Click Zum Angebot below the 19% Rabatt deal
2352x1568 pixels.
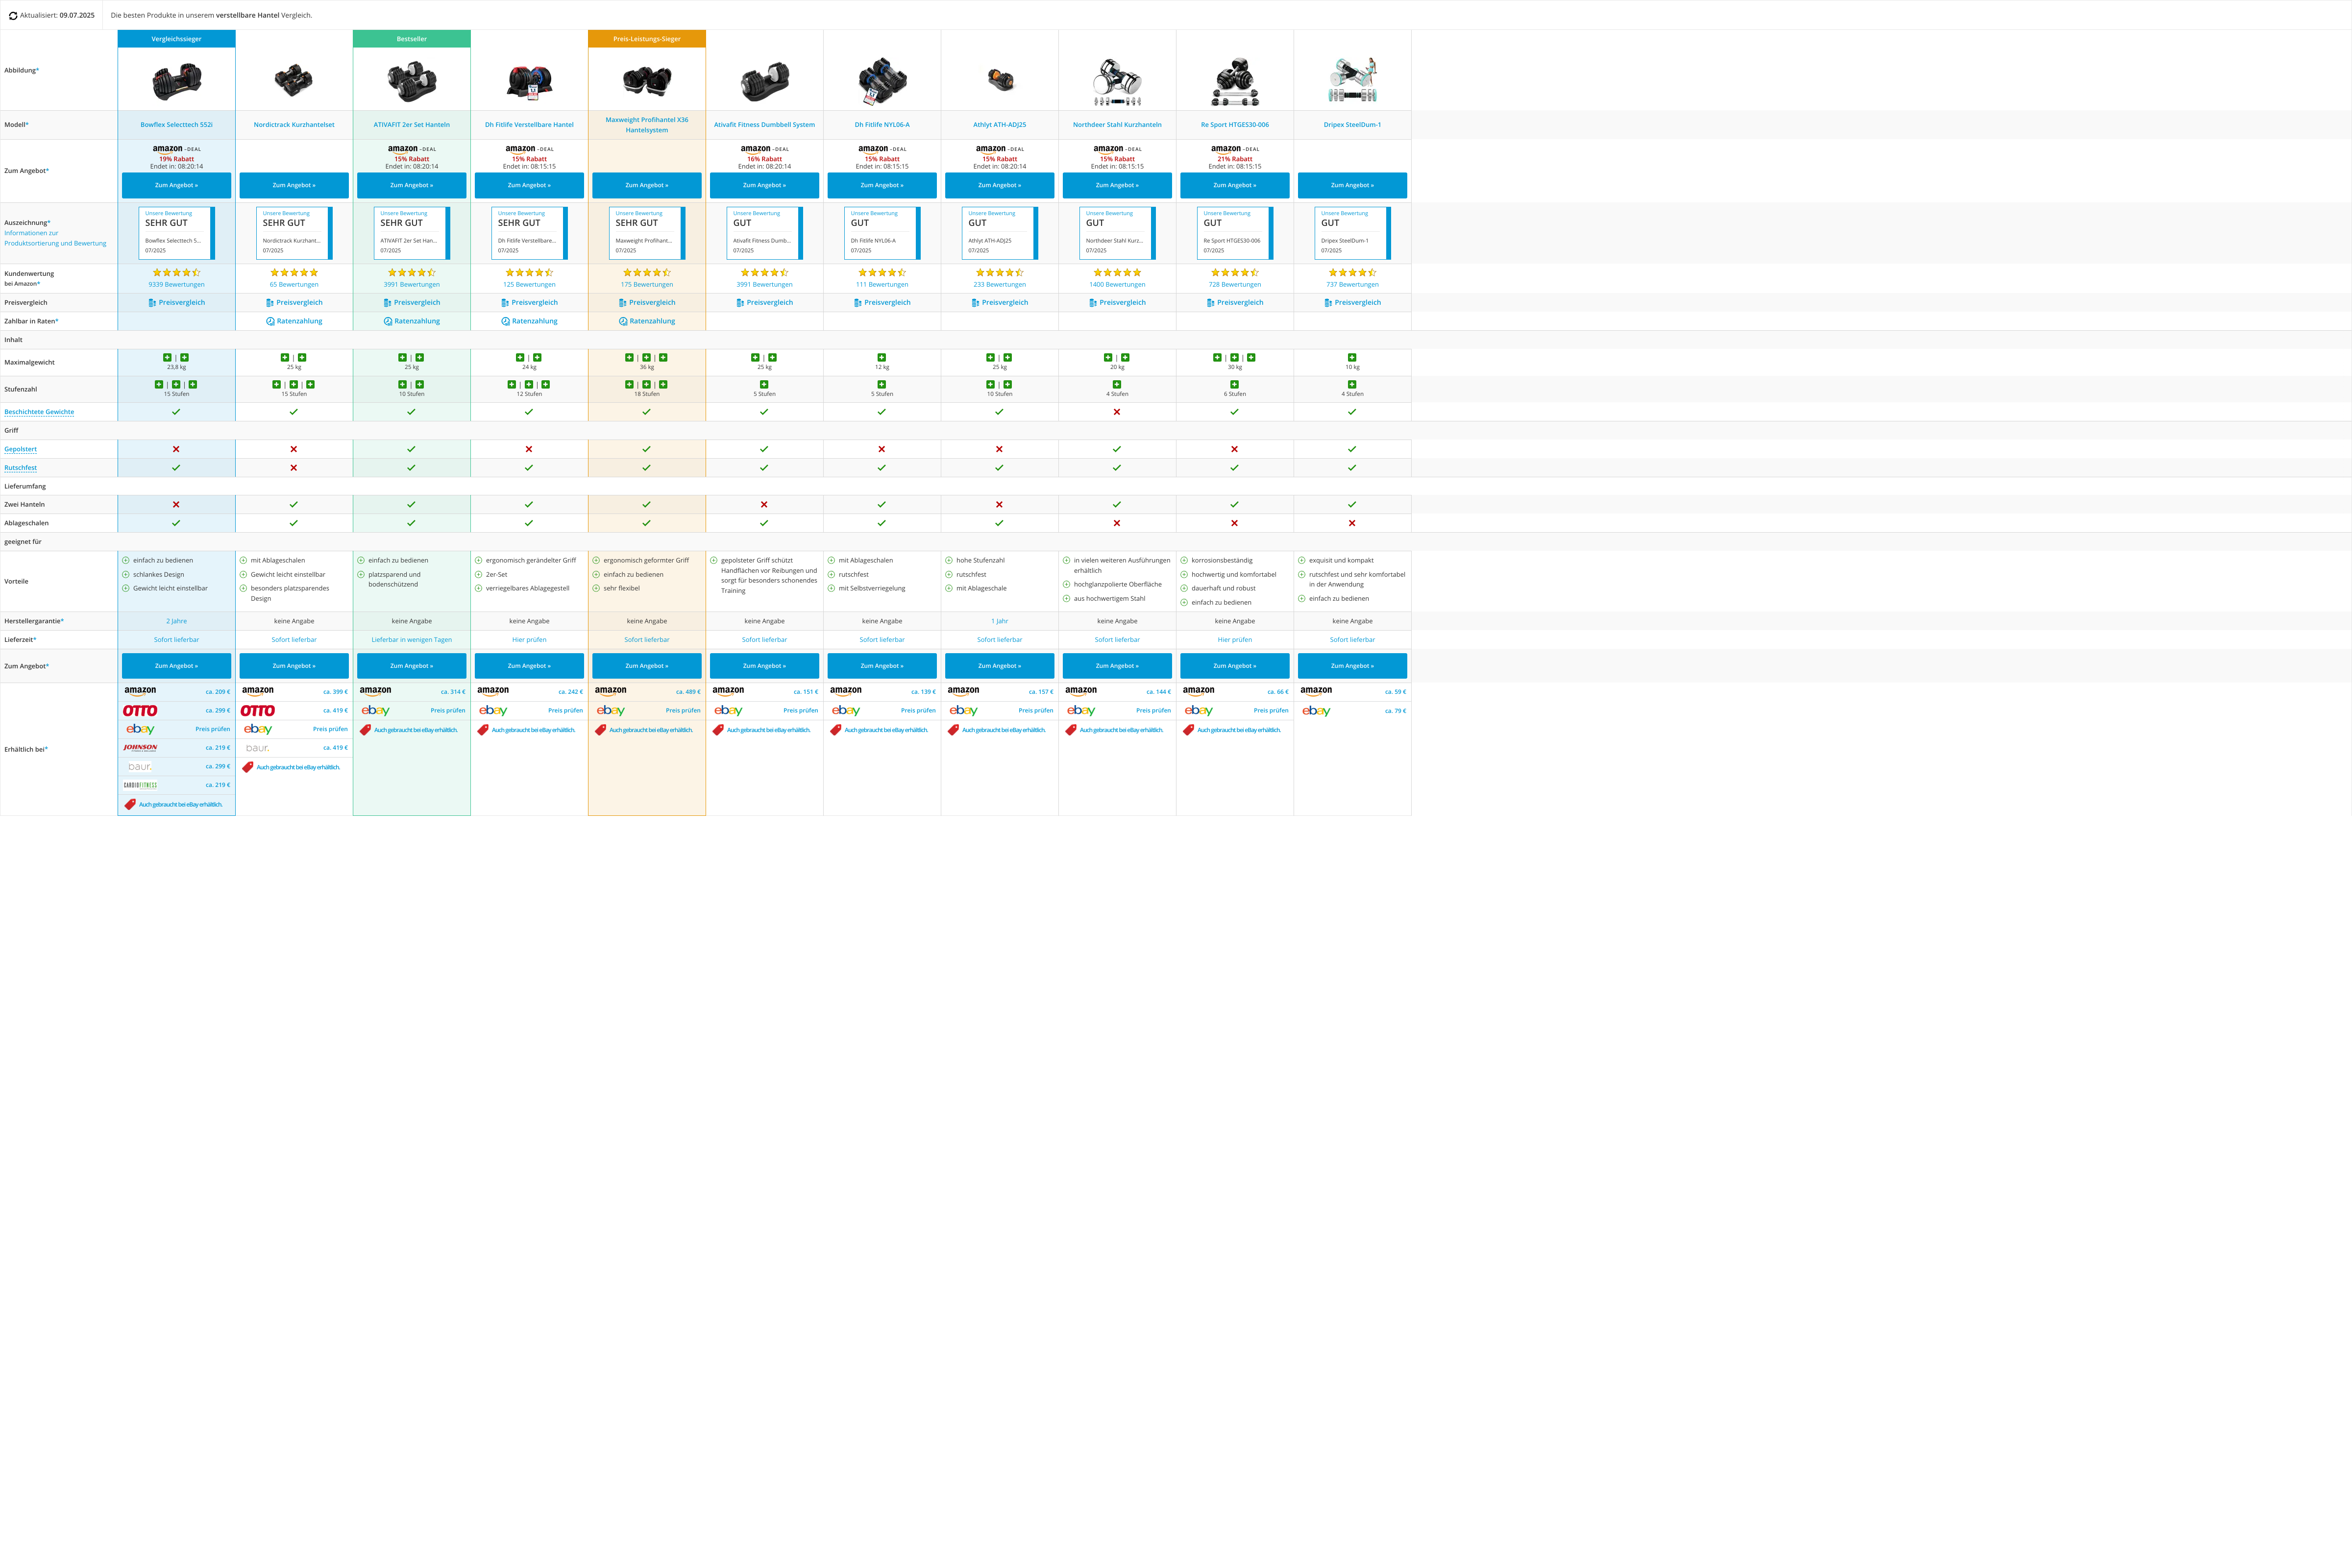tap(176, 185)
